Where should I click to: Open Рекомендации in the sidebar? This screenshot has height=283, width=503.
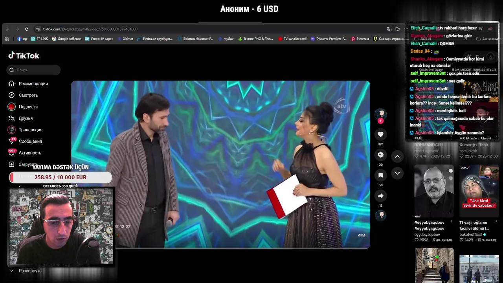coord(28,84)
